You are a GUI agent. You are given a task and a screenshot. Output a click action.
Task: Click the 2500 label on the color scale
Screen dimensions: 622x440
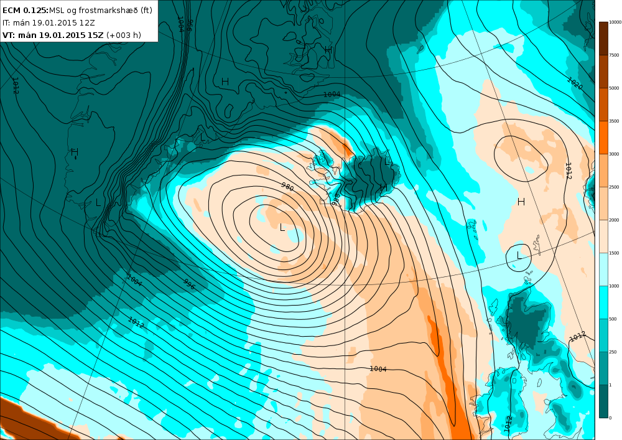tap(614, 187)
